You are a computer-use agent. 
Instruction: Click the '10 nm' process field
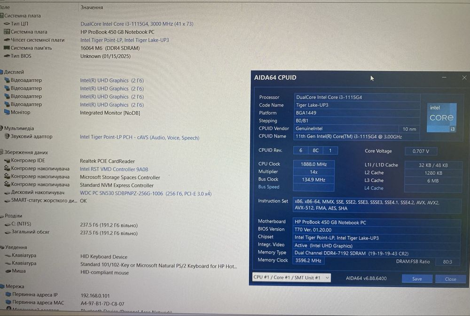pyautogui.click(x=409, y=129)
